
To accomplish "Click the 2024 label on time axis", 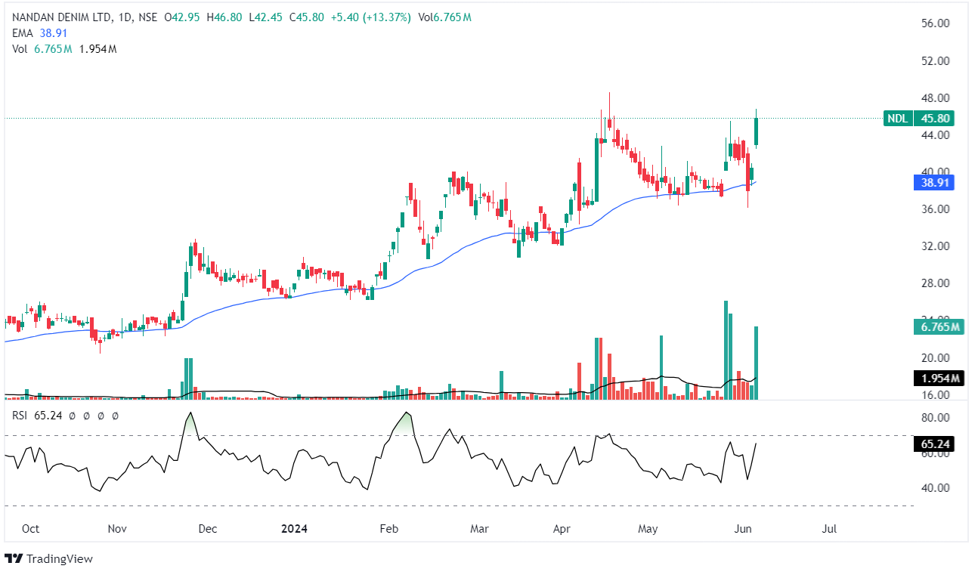I will pyautogui.click(x=295, y=529).
